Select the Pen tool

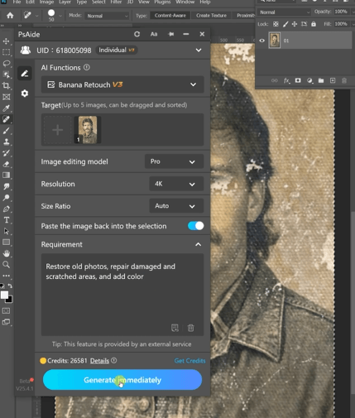coord(6,209)
